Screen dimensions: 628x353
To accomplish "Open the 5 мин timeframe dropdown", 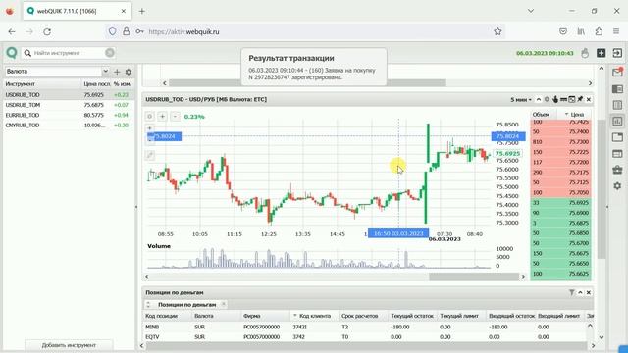I will click(521, 99).
